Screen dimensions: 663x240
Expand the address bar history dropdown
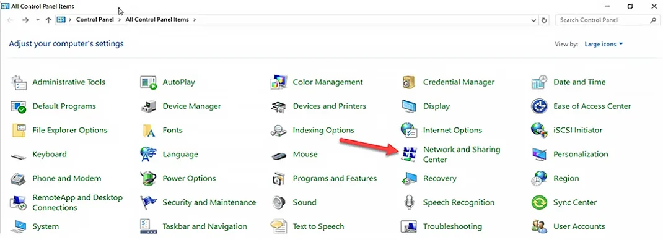(533, 20)
